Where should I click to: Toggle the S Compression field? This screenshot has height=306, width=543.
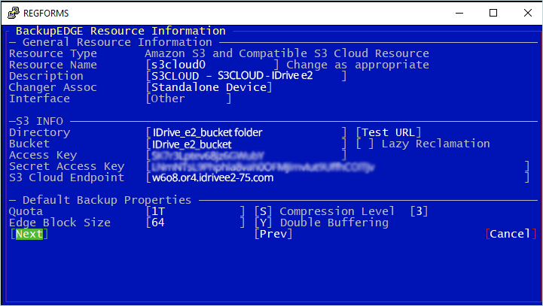(x=263, y=211)
